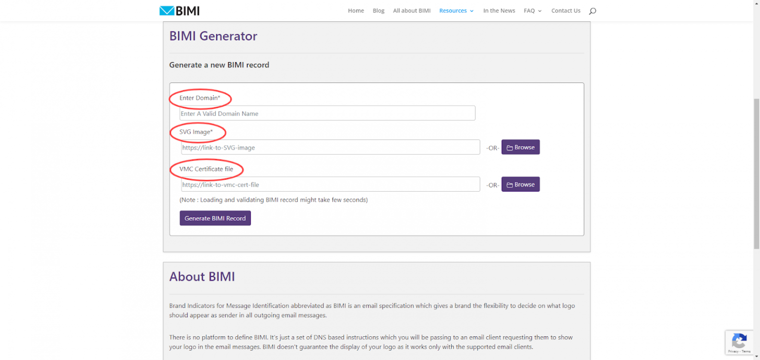Open the search magnifier icon
The width and height of the screenshot is (760, 360).
click(x=593, y=11)
